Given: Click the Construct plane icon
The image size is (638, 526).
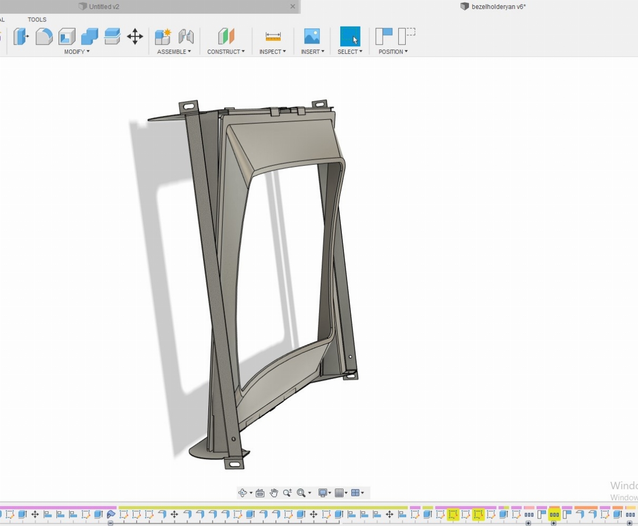Looking at the screenshot, I should pos(226,36).
